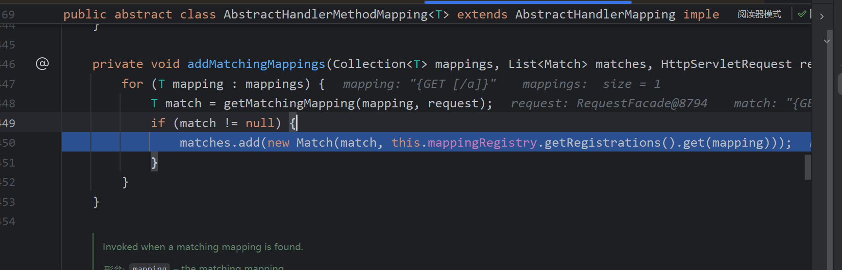Viewport: 842px width, 270px height.
Task: Click the HttpServletRequest parameter type
Action: pos(726,64)
